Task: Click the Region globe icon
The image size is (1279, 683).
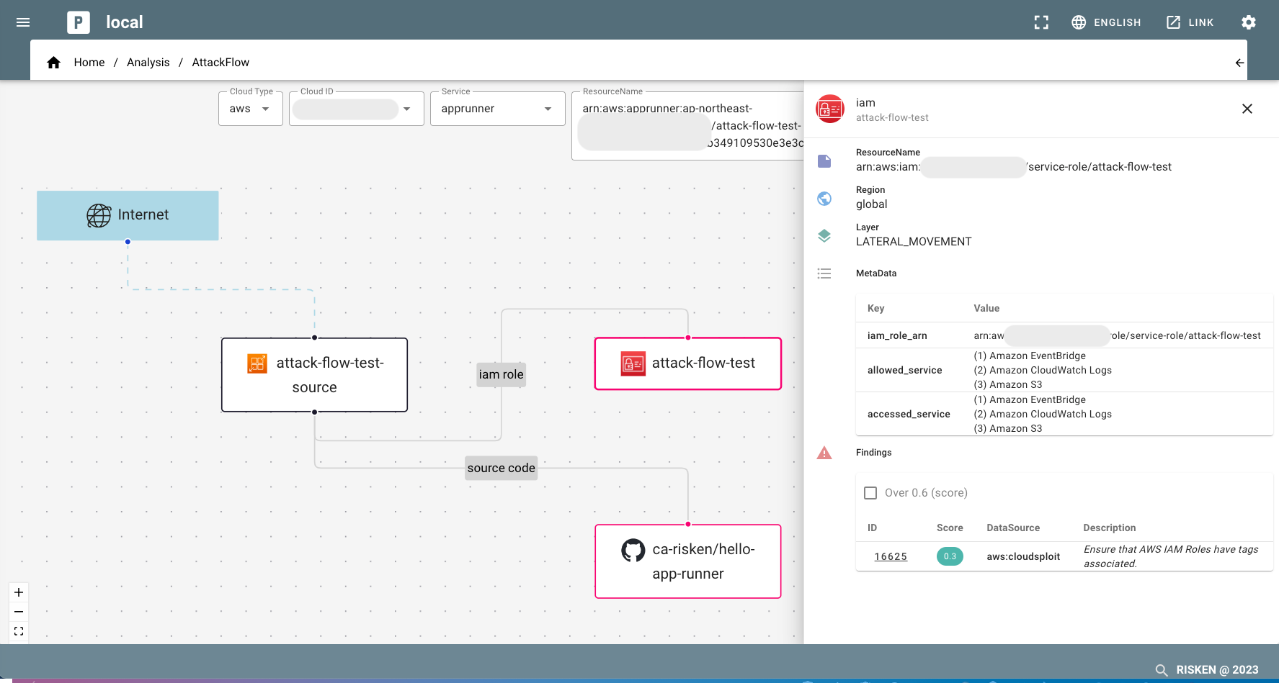Action: coord(824,199)
